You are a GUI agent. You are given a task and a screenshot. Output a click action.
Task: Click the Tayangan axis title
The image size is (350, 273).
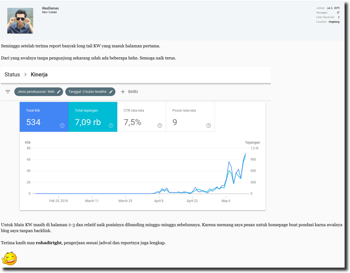tap(253, 142)
